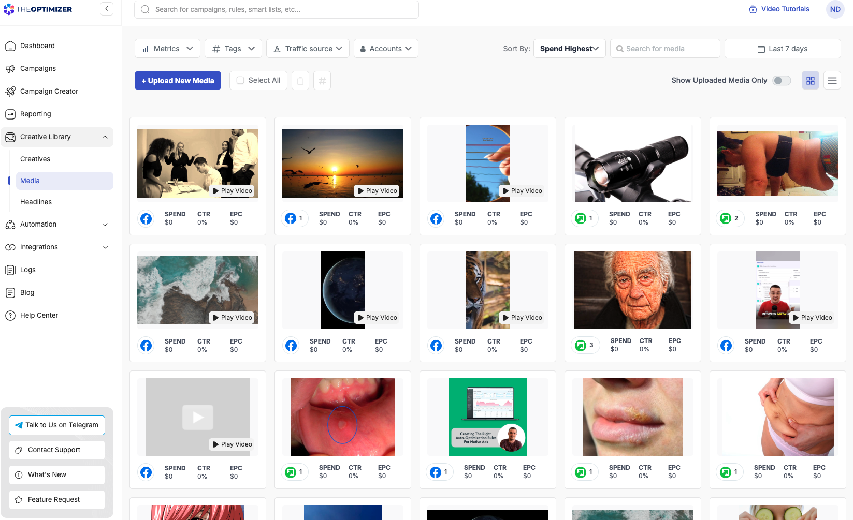Click Facebook icon on the presenter video card
This screenshot has height=520, width=853.
pos(726,346)
